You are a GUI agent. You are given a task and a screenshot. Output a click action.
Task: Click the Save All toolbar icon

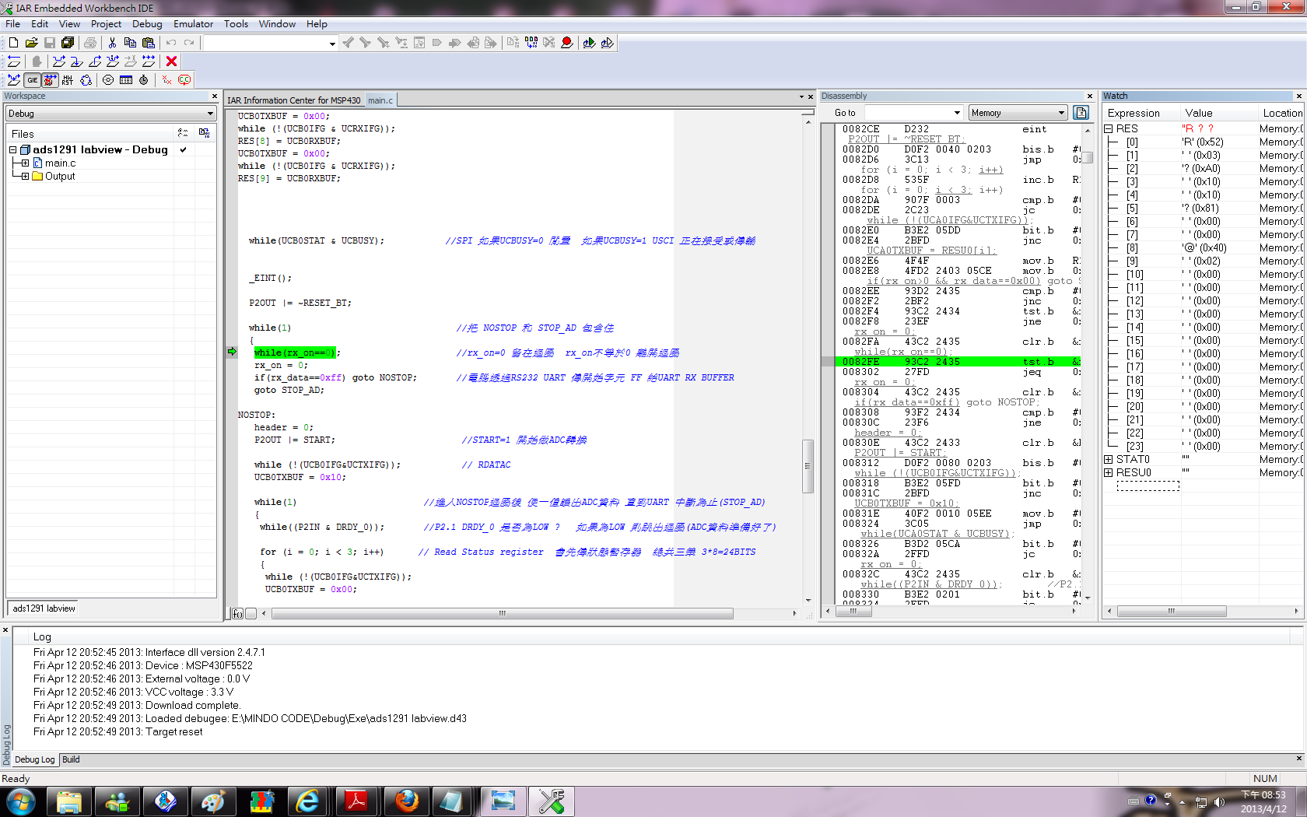[68, 43]
